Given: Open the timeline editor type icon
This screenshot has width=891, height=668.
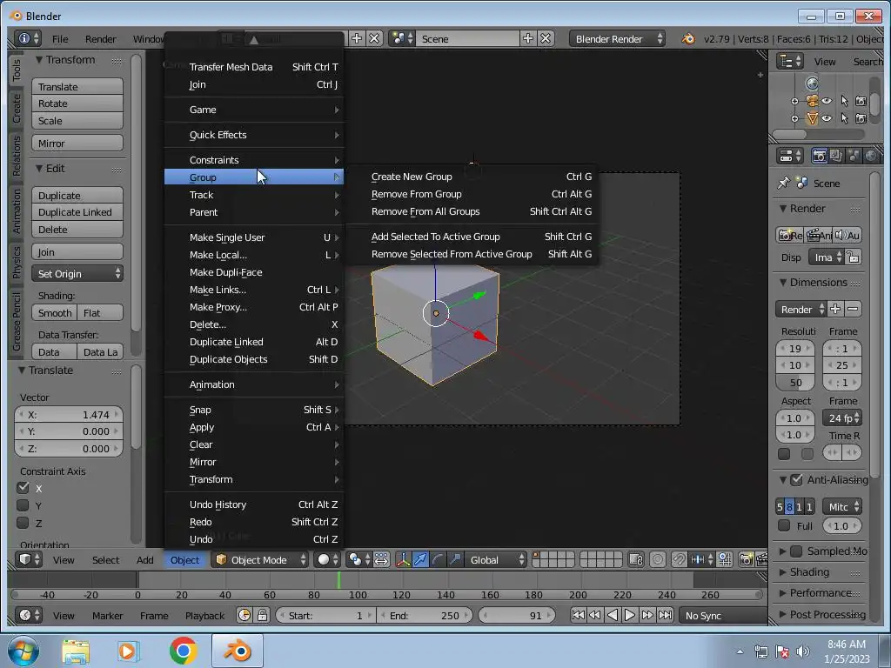Looking at the screenshot, I should coord(29,615).
